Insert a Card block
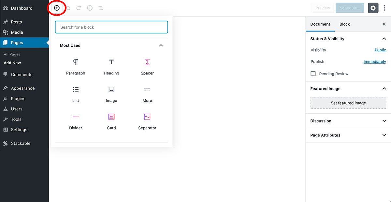 click(111, 121)
